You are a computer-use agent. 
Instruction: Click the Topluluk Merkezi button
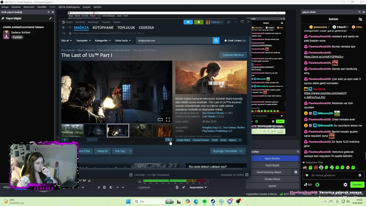tap(233, 55)
